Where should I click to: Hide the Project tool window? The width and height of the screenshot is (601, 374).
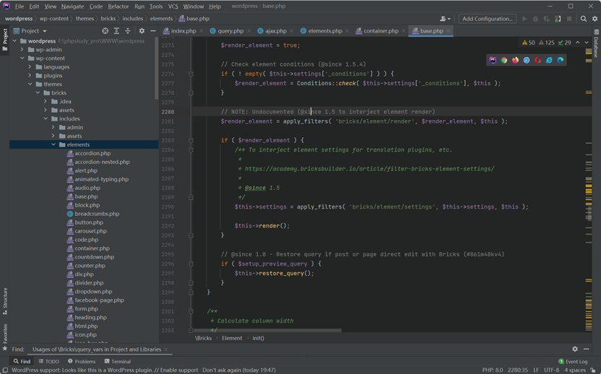(153, 30)
